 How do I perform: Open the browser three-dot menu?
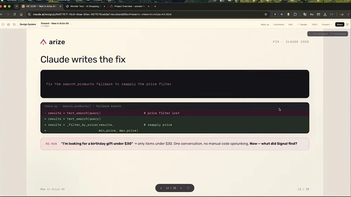pyautogui.click(x=348, y=14)
